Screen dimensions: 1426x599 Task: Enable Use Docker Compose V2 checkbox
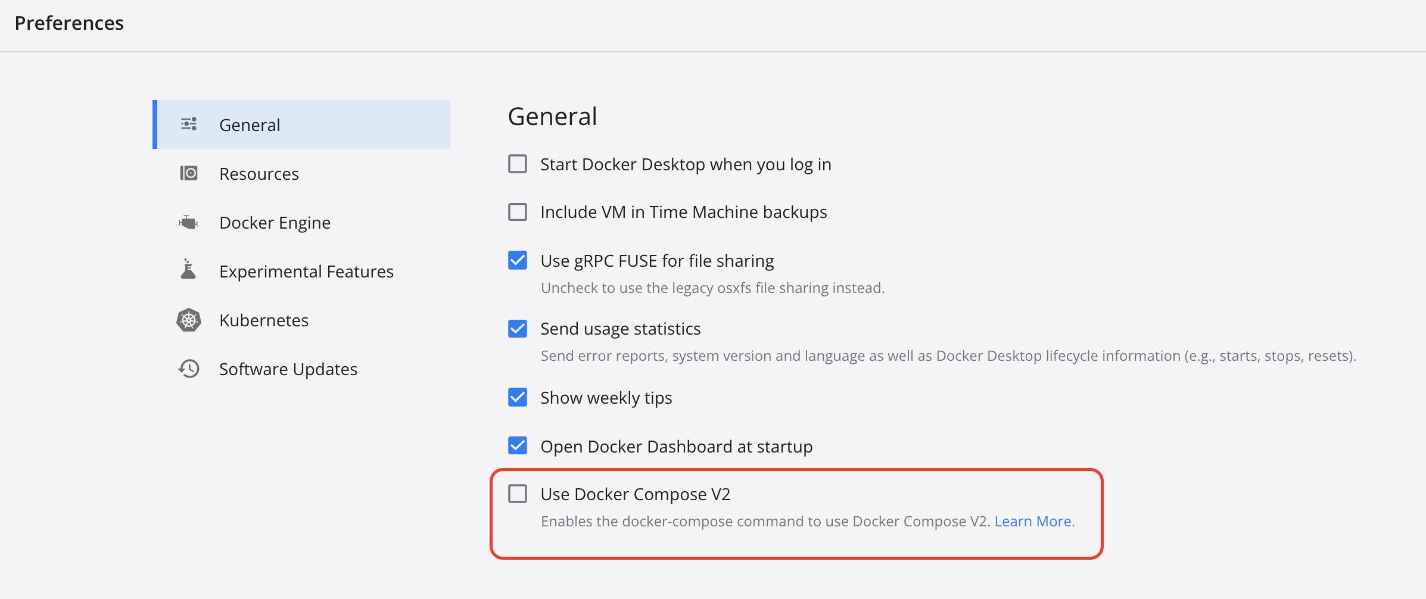[518, 494]
